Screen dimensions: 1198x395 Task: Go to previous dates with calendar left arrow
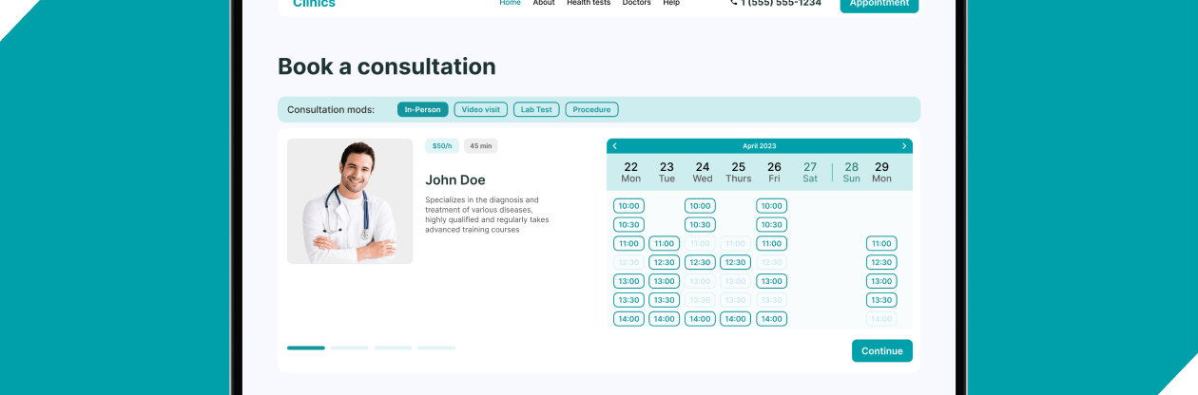pos(614,146)
